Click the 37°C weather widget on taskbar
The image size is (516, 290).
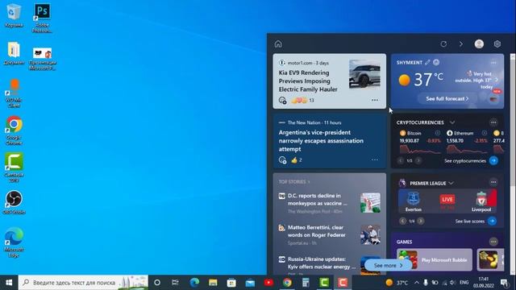(397, 283)
